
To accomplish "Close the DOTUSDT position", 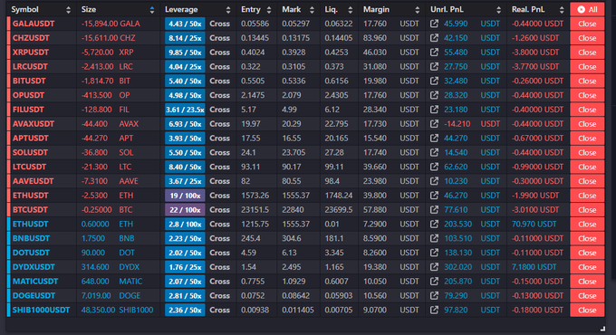I will [587, 253].
